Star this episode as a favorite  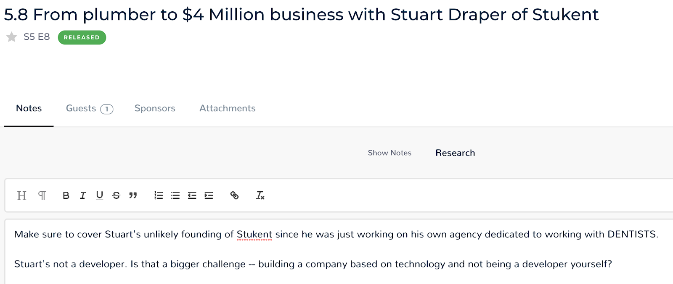pos(12,37)
